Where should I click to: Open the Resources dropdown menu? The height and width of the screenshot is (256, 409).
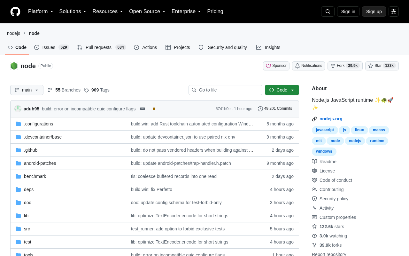[108, 12]
